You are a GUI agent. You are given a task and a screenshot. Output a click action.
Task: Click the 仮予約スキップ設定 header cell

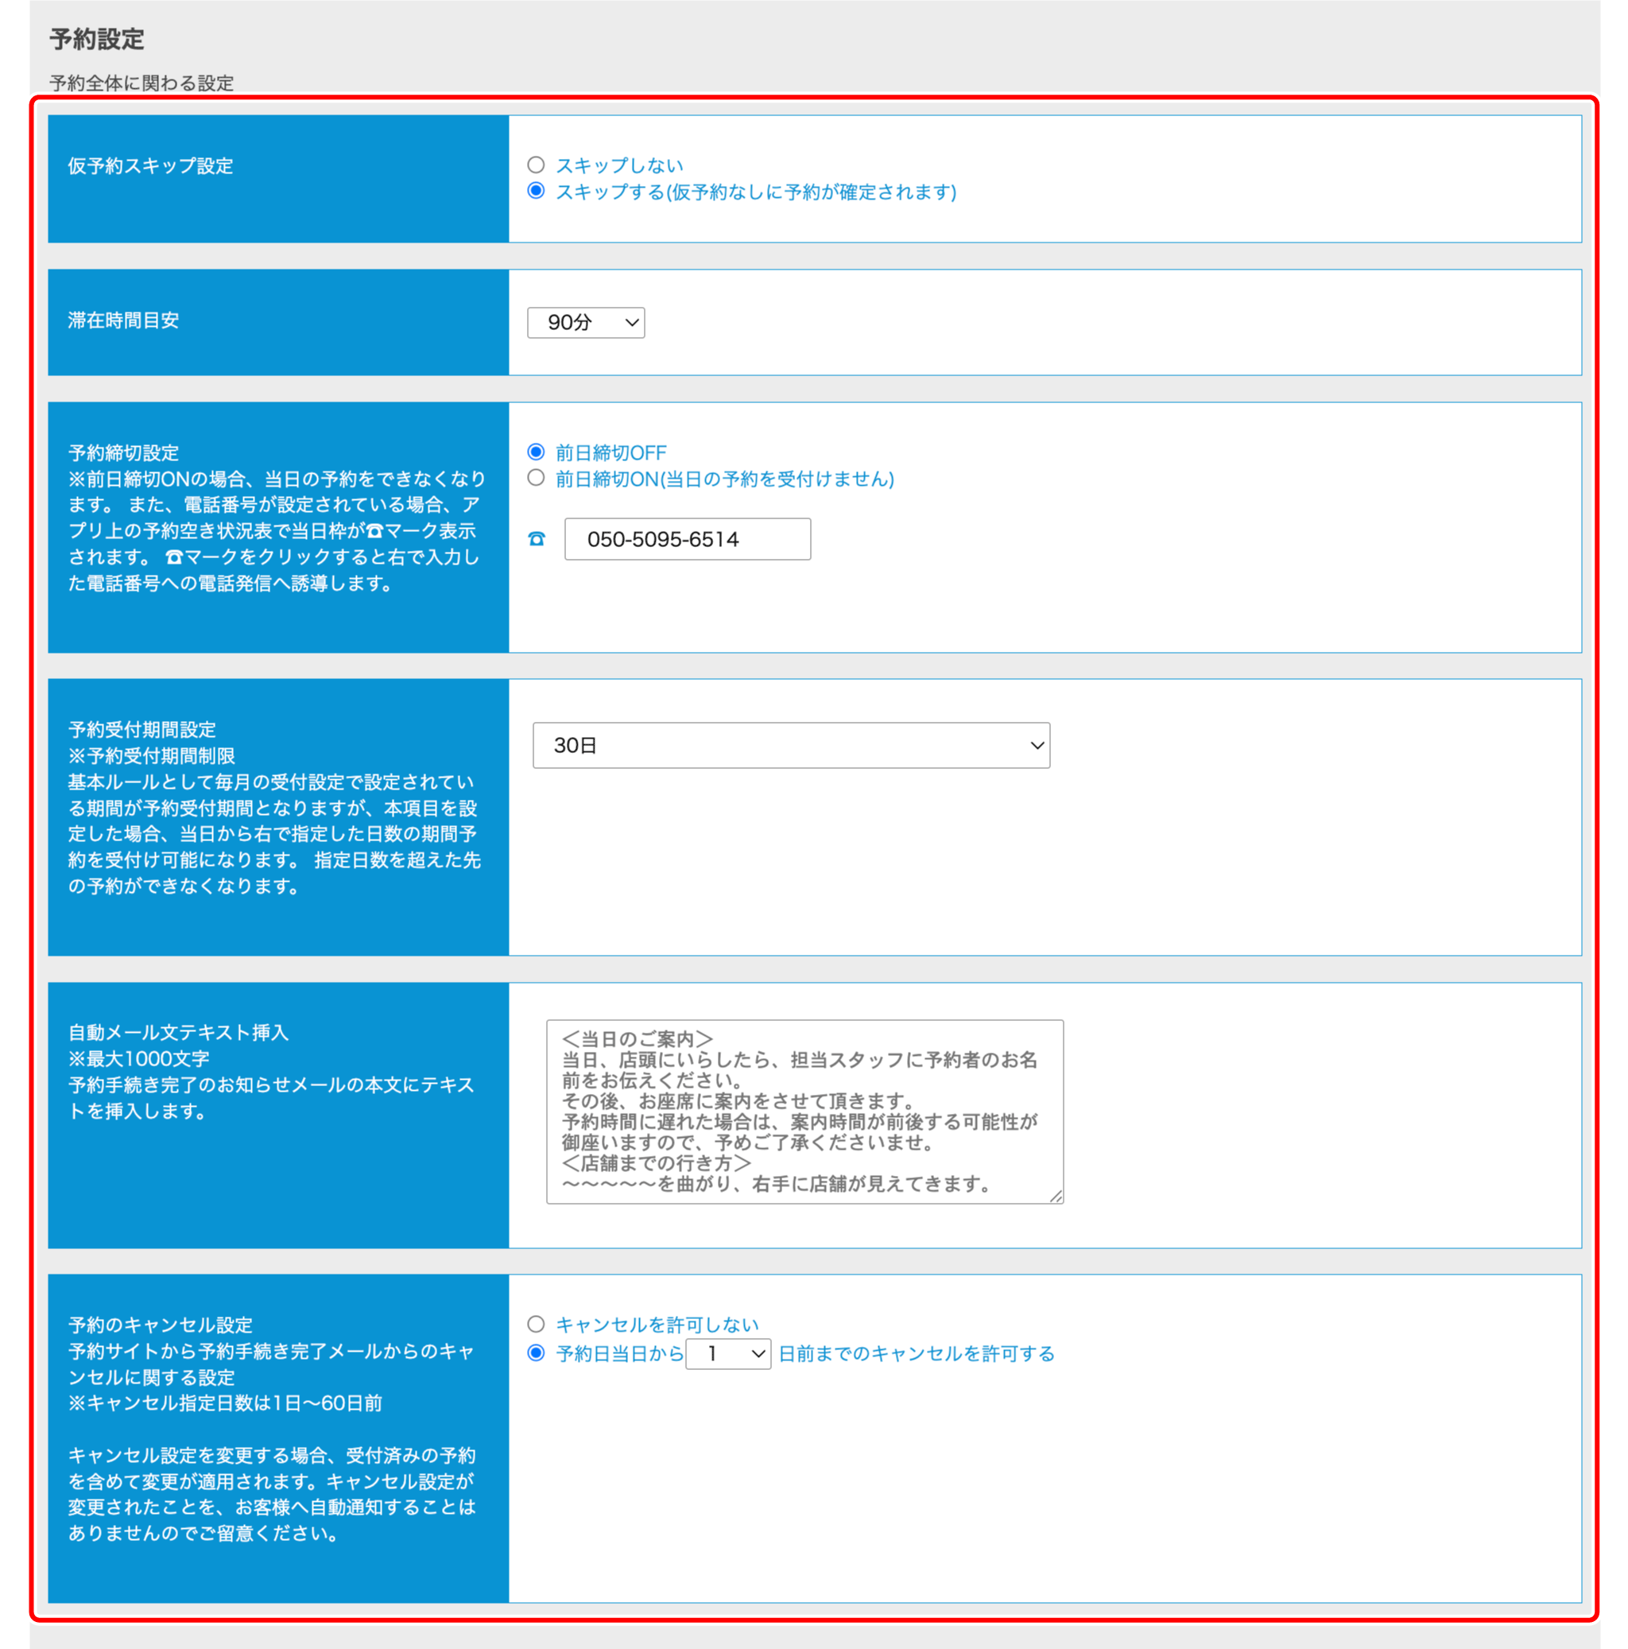tap(278, 179)
